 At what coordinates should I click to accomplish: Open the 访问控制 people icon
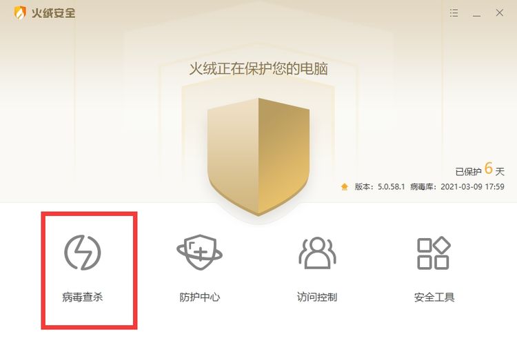point(317,253)
